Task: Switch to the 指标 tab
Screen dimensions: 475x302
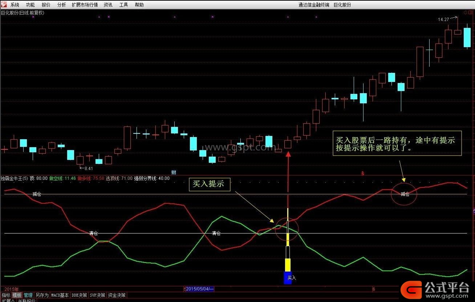Action: (6, 295)
